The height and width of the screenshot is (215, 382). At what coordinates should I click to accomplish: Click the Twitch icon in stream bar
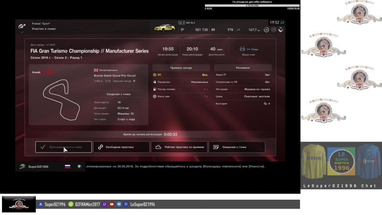click(x=105, y=204)
